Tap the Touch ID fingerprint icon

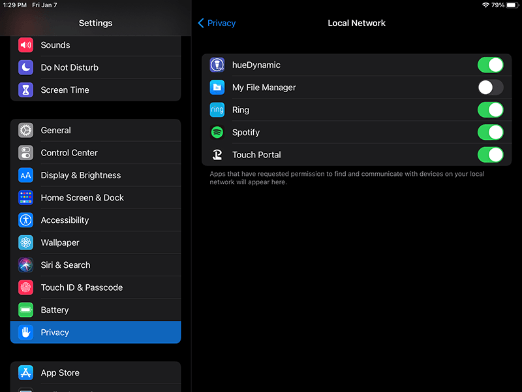[x=25, y=287]
